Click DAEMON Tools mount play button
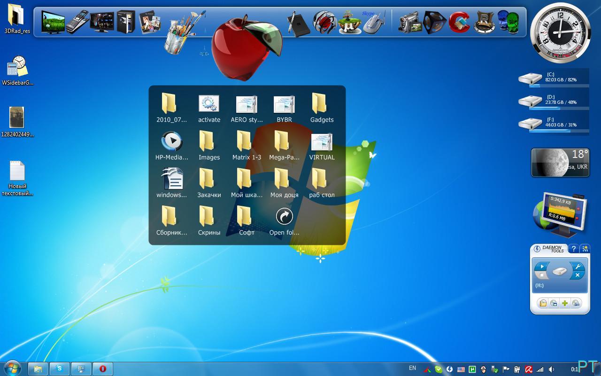 541,266
